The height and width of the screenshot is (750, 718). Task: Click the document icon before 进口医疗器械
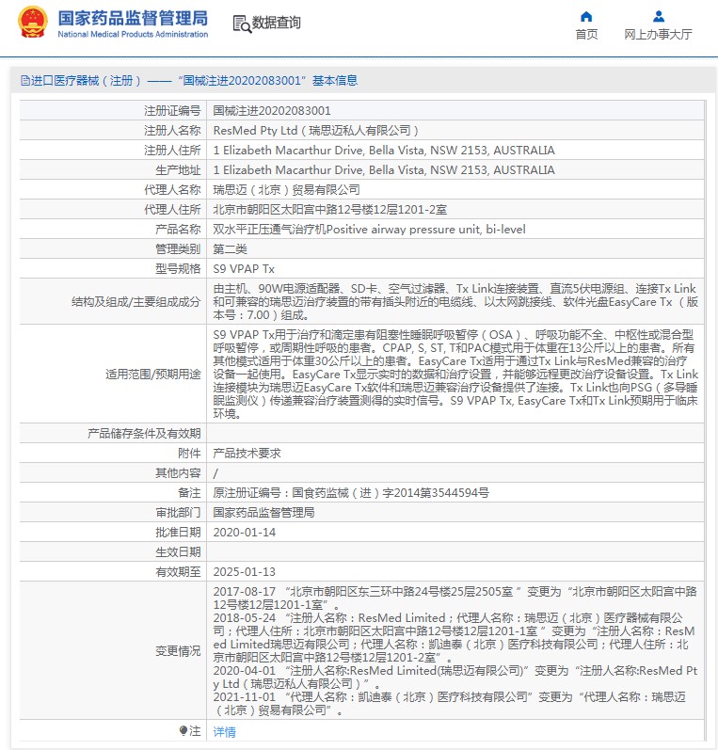tap(25, 80)
